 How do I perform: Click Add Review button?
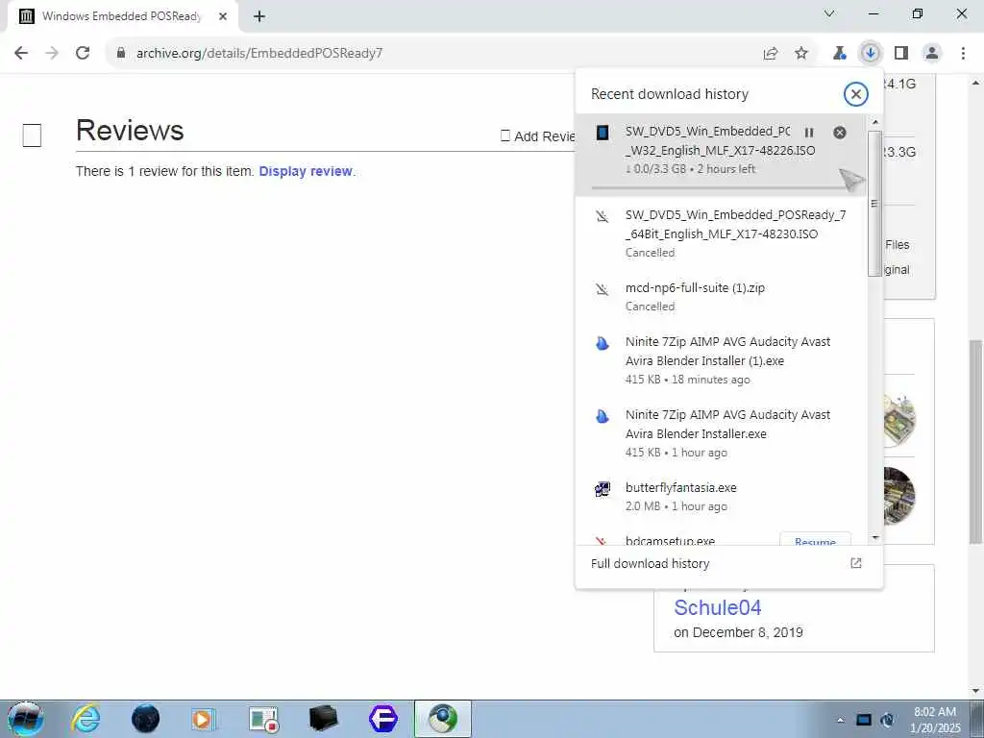coord(538,136)
